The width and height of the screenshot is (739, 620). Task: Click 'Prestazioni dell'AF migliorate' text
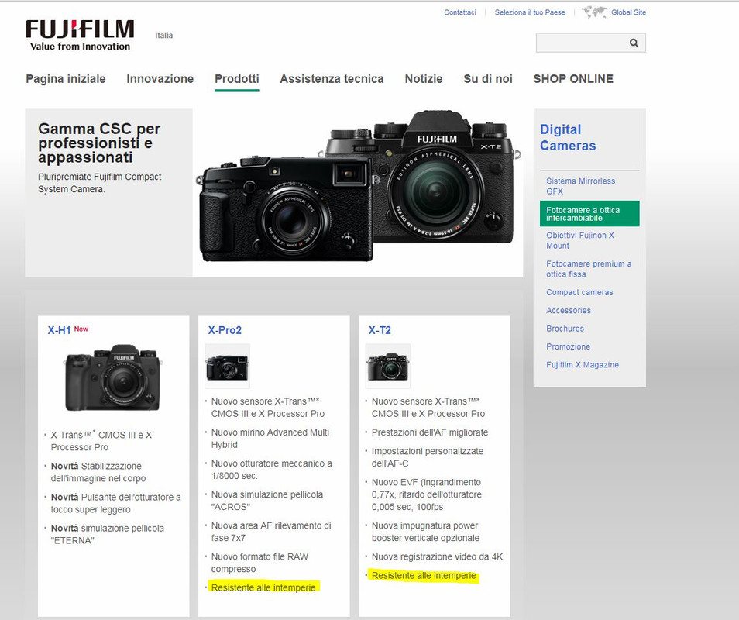(x=430, y=432)
